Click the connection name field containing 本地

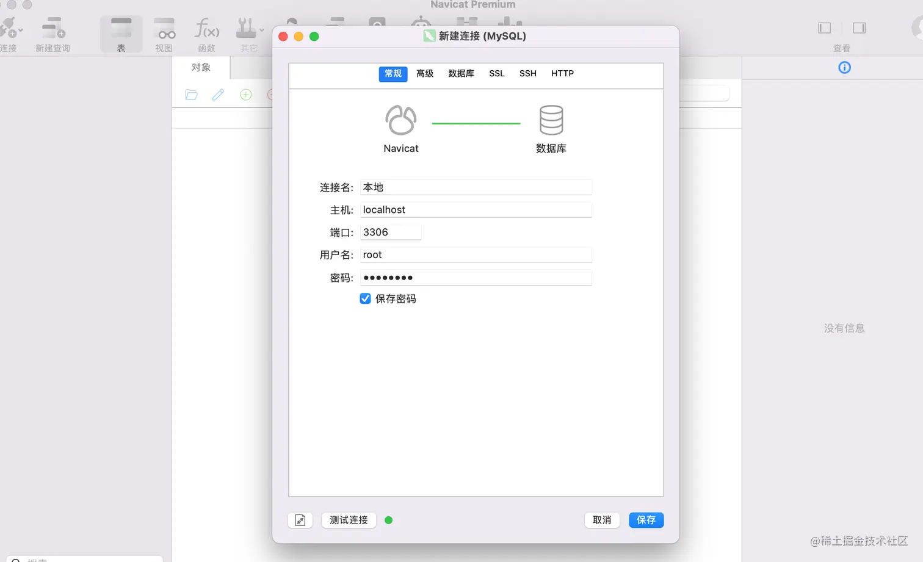tap(476, 187)
